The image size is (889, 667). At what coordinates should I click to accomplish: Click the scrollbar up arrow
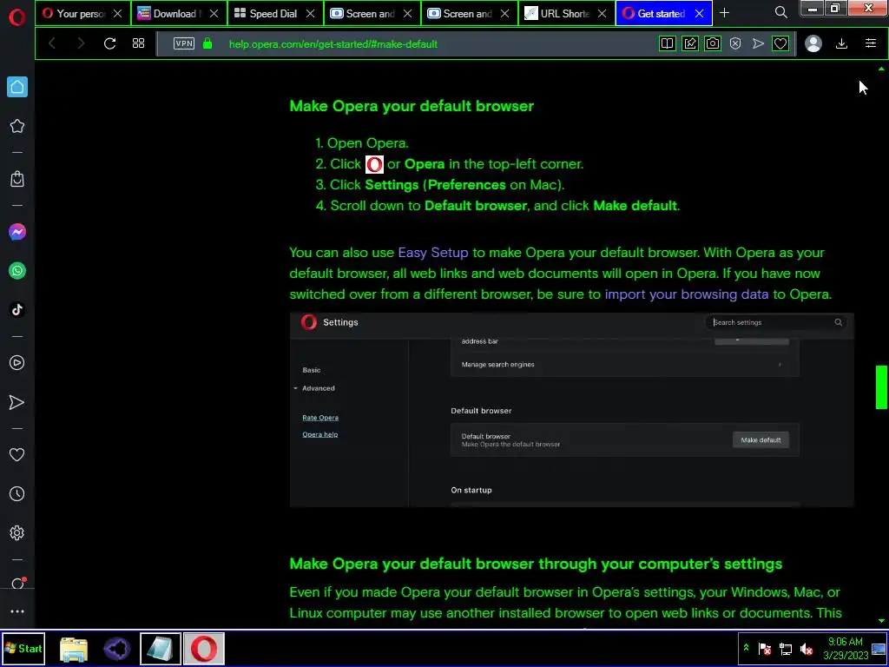881,69
